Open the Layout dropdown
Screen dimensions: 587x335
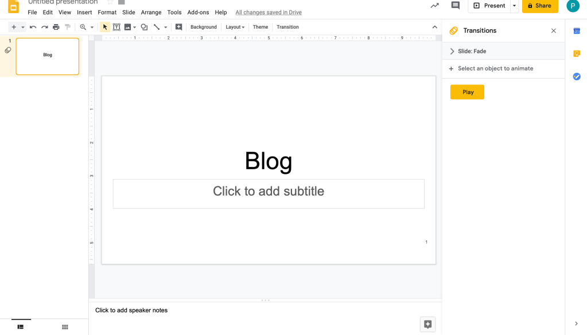point(235,27)
